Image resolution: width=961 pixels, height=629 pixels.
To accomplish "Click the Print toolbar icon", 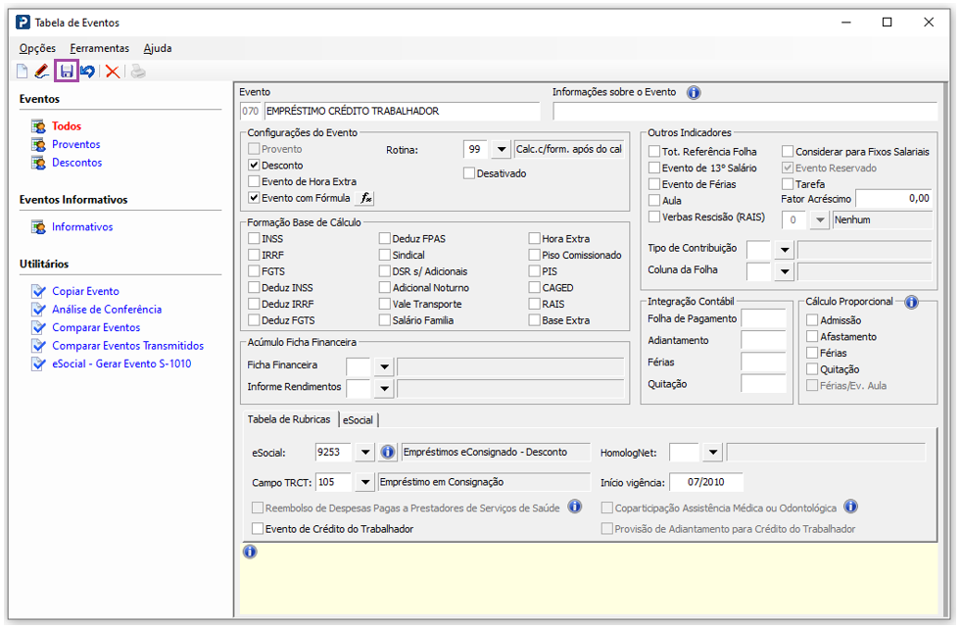I will [x=138, y=72].
